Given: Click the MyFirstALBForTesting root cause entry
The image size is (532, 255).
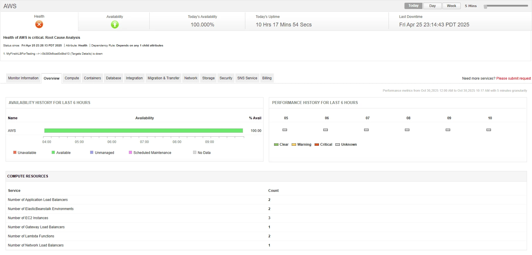Looking at the screenshot, I should pyautogui.click(x=53, y=54).
